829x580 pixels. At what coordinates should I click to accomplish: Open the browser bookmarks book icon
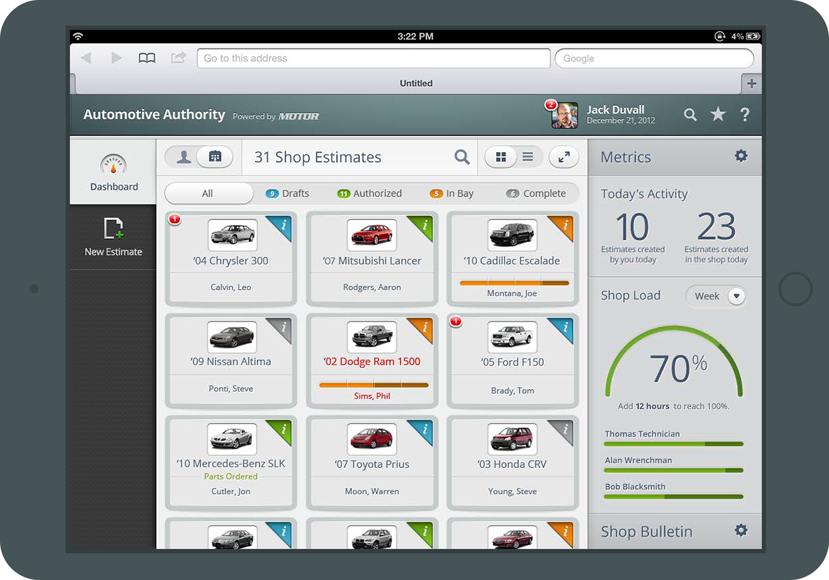[x=147, y=58]
